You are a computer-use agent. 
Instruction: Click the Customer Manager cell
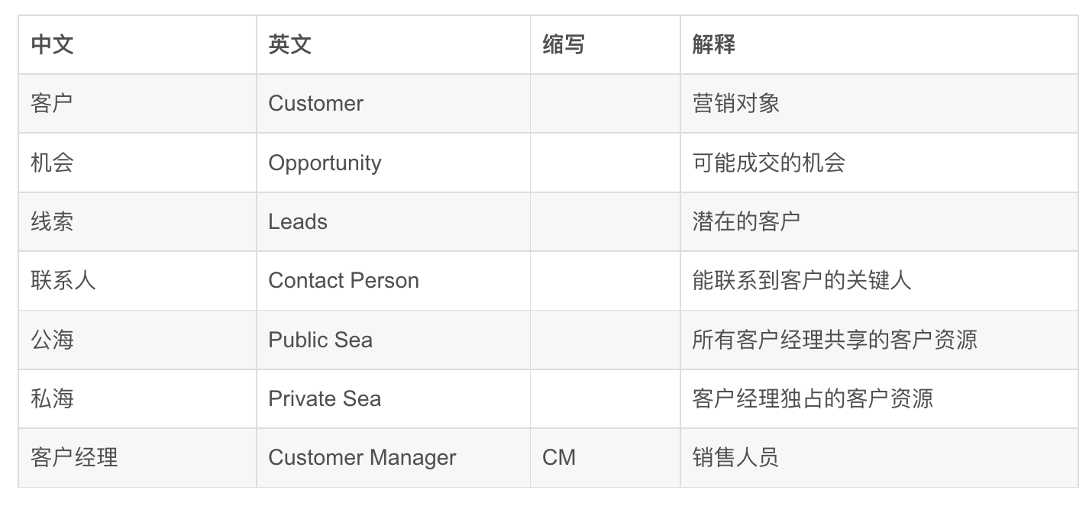point(393,457)
